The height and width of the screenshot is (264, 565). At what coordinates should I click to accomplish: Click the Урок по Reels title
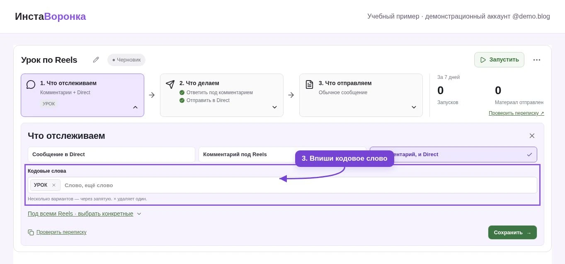click(x=49, y=60)
